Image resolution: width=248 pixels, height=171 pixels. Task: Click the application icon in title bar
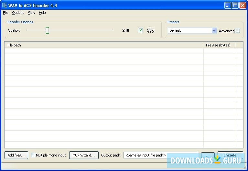5,5
